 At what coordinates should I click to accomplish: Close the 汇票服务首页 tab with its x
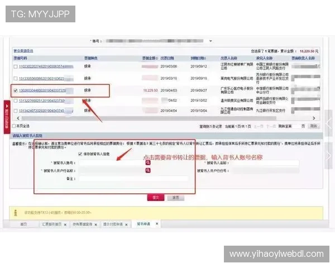pyautogui.click(x=65, y=224)
